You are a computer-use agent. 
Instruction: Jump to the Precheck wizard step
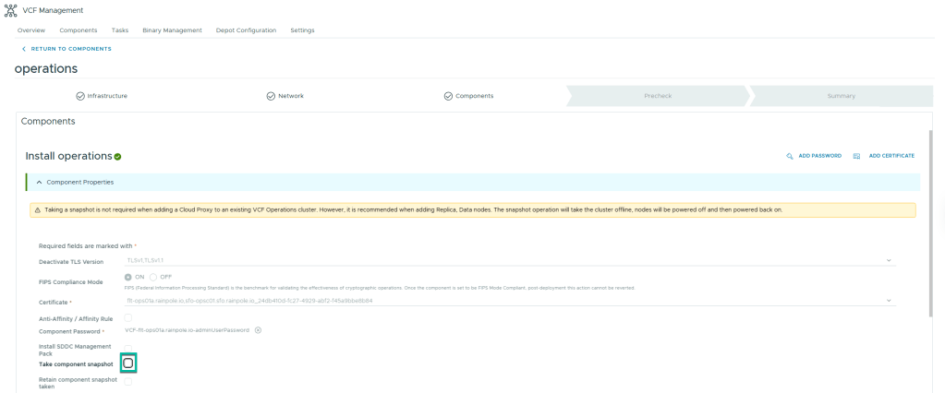click(x=658, y=96)
